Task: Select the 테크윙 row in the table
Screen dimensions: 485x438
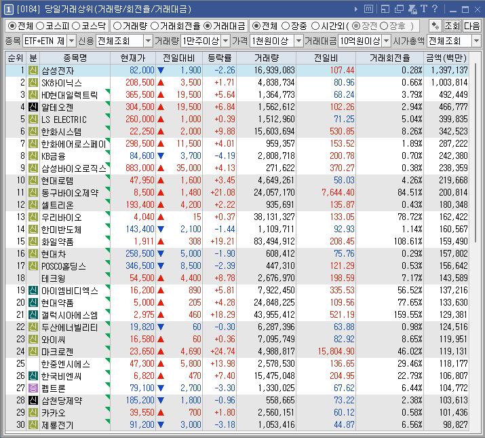Action: (x=237, y=278)
